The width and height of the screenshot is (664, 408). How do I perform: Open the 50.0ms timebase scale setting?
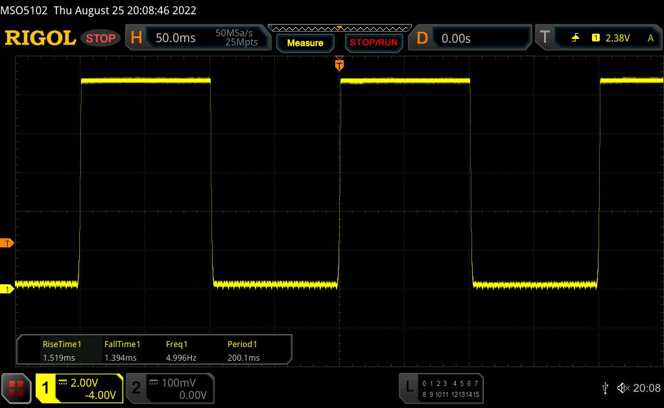click(x=176, y=38)
